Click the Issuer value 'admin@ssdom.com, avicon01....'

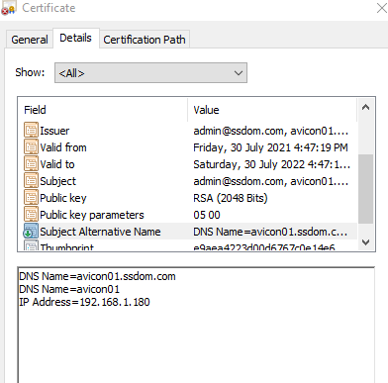point(271,131)
